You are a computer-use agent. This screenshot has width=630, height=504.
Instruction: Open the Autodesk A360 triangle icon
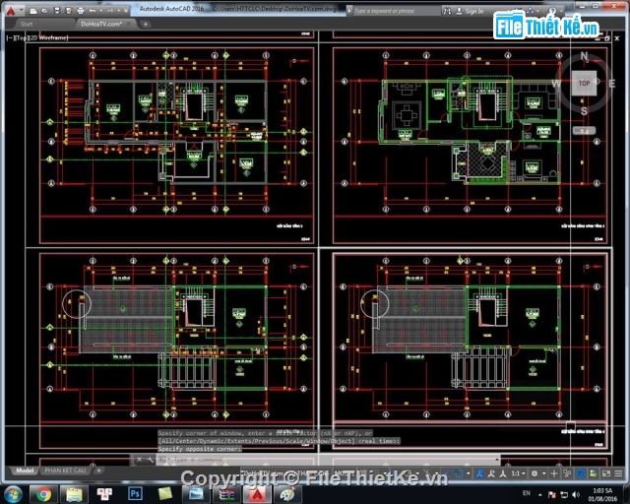point(531,11)
